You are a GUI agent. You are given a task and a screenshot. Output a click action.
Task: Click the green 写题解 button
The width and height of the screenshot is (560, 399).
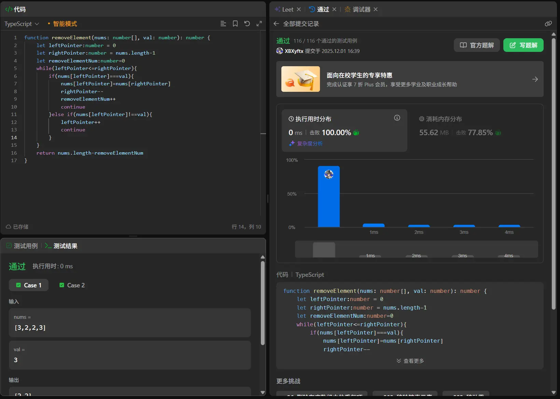(x=523, y=45)
